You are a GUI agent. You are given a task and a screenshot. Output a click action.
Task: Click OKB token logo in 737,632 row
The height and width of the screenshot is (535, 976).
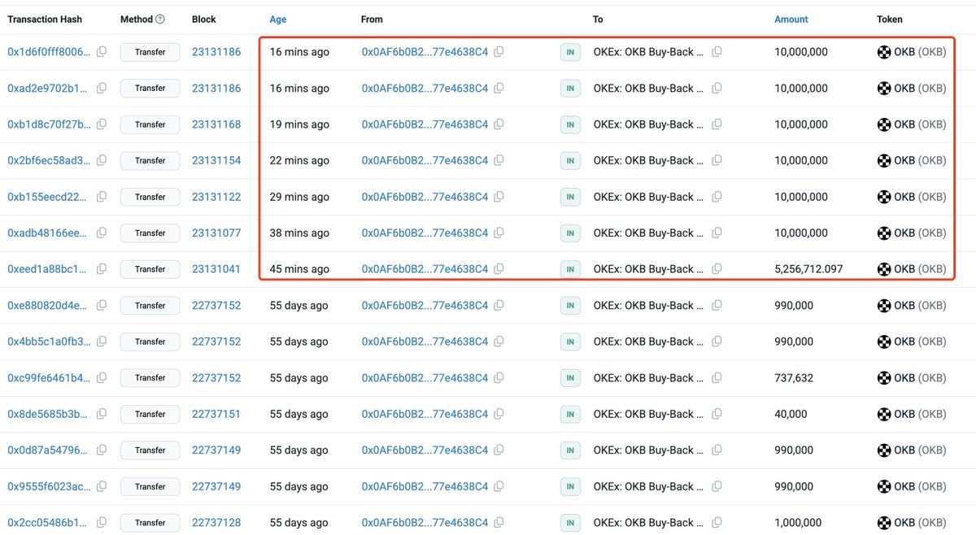(884, 378)
